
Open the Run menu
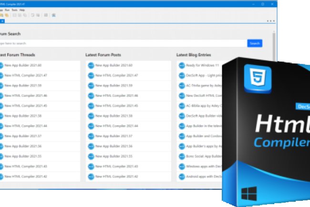[7, 9]
